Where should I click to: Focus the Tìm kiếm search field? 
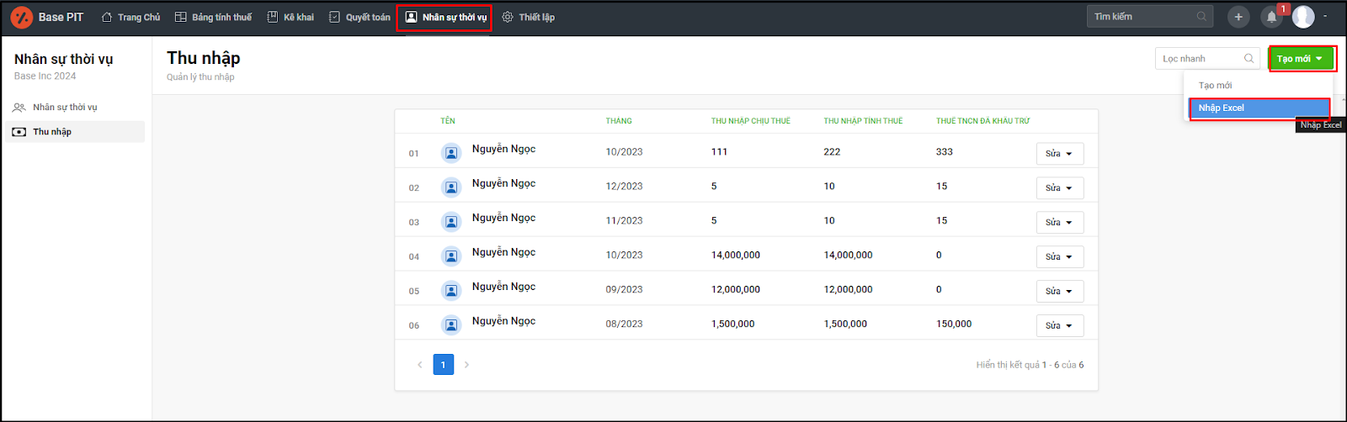1149,16
